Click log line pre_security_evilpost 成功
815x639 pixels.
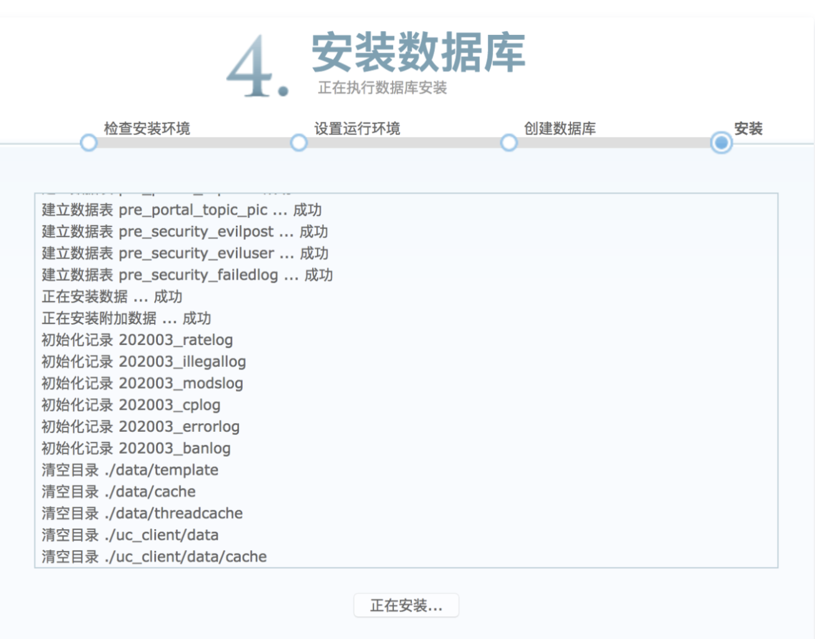click(x=185, y=232)
